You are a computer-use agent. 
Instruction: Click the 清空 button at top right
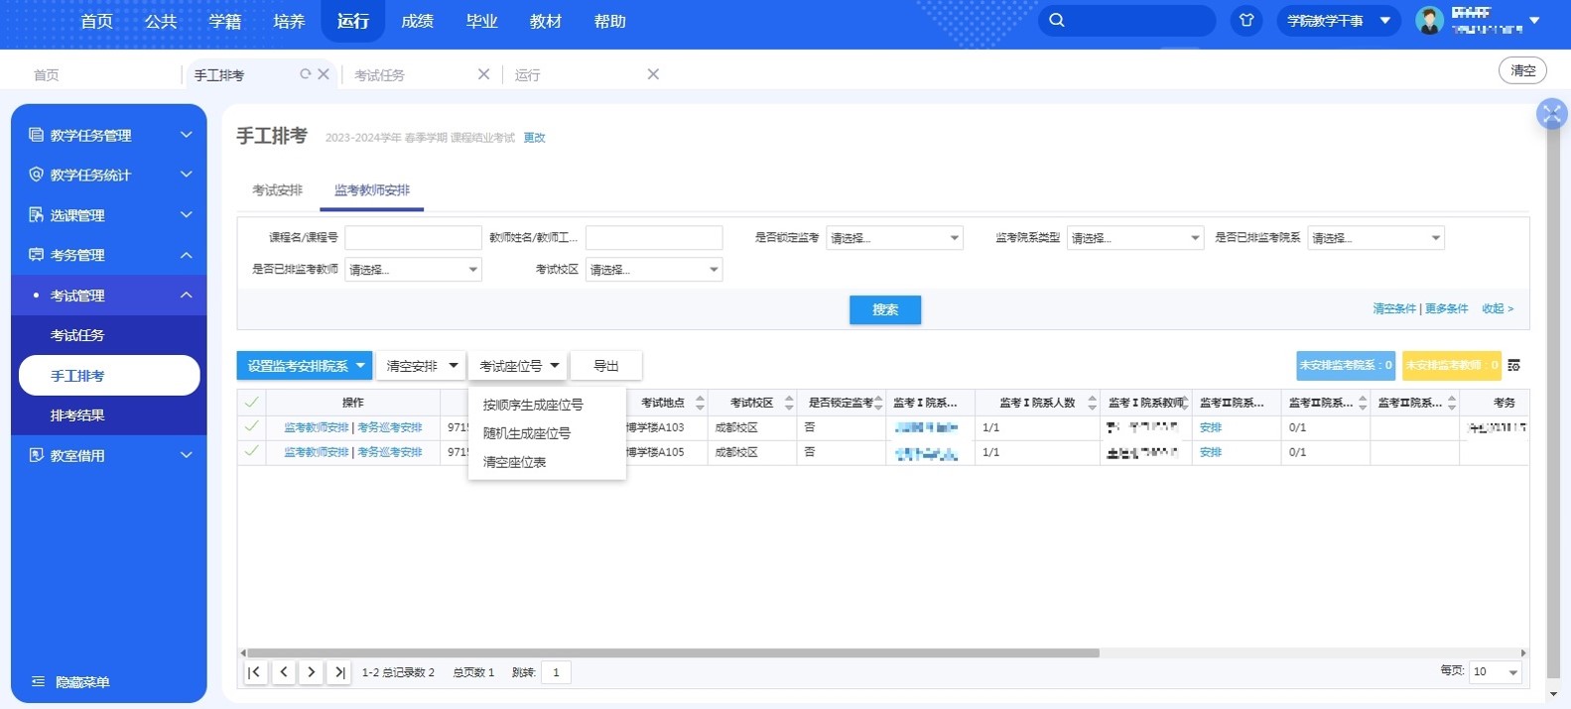(1522, 70)
